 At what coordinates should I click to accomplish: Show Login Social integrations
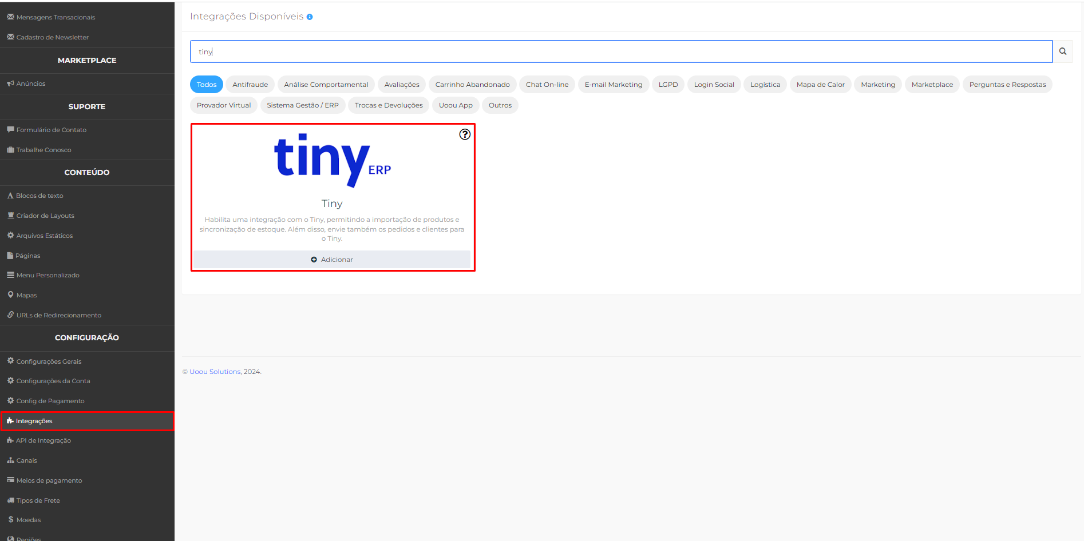pyautogui.click(x=714, y=85)
